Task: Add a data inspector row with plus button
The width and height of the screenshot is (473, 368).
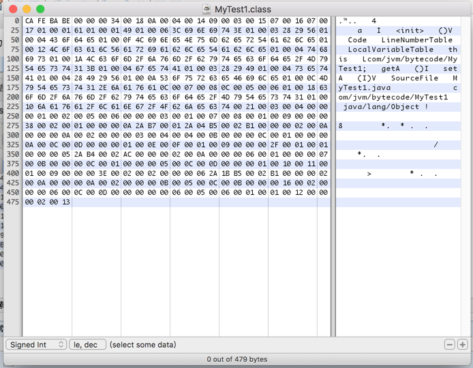Action: (463, 344)
